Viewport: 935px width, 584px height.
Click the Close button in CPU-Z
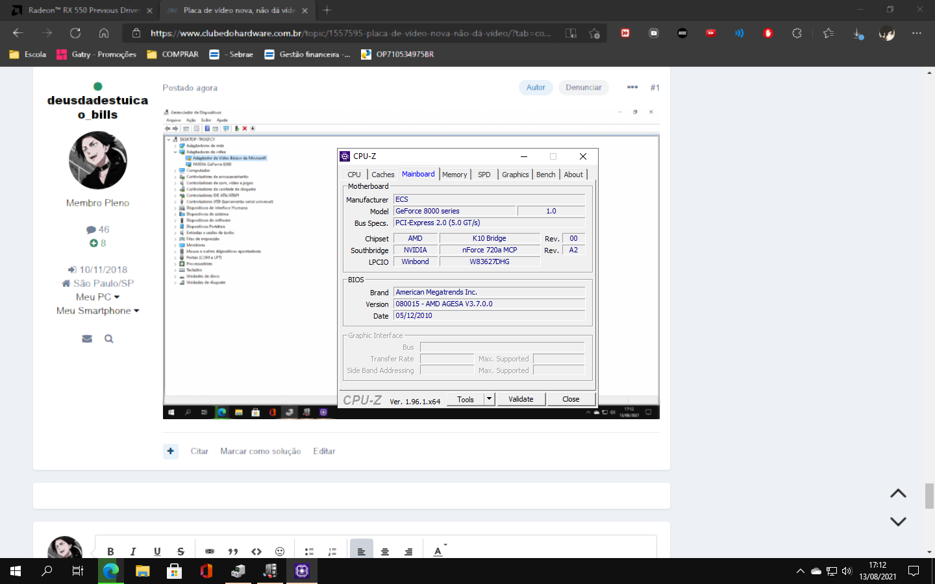[x=571, y=399]
